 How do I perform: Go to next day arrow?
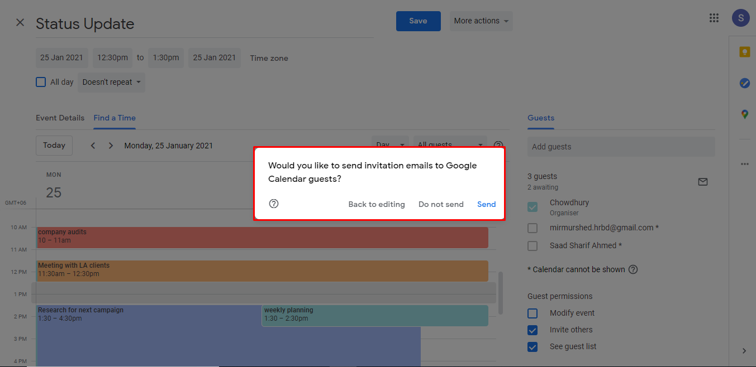click(x=111, y=146)
